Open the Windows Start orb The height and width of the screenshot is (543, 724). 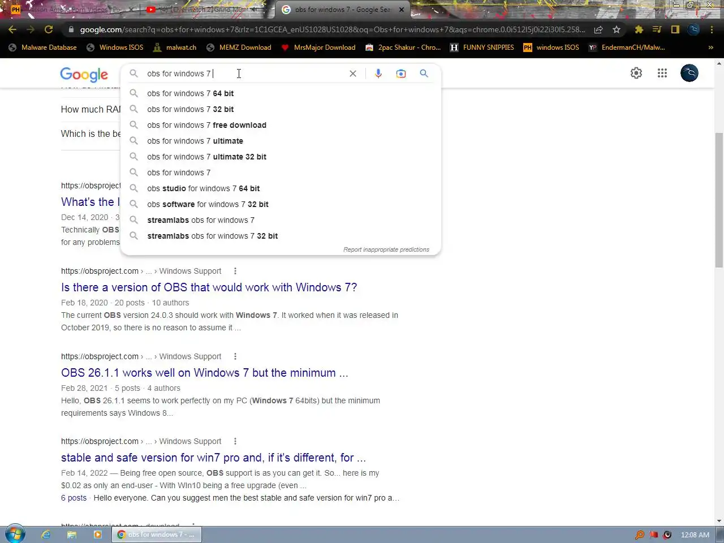(x=15, y=534)
